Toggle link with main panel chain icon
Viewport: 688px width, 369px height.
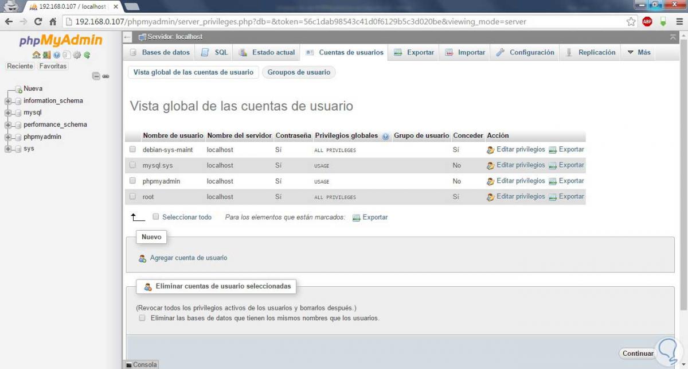[x=106, y=76]
